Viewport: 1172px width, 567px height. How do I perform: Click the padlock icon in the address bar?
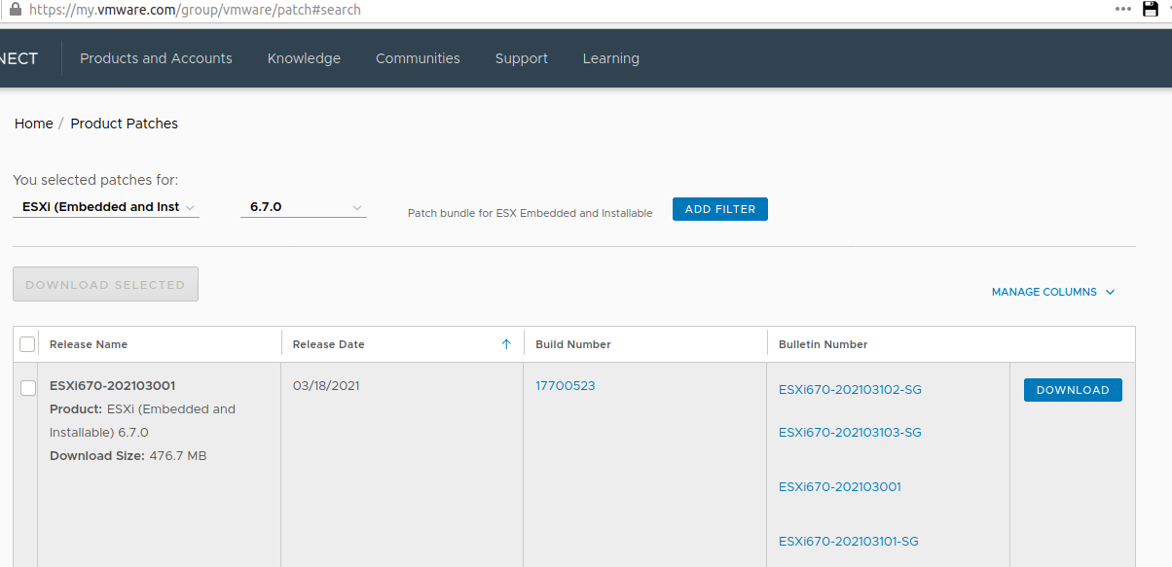[16, 9]
